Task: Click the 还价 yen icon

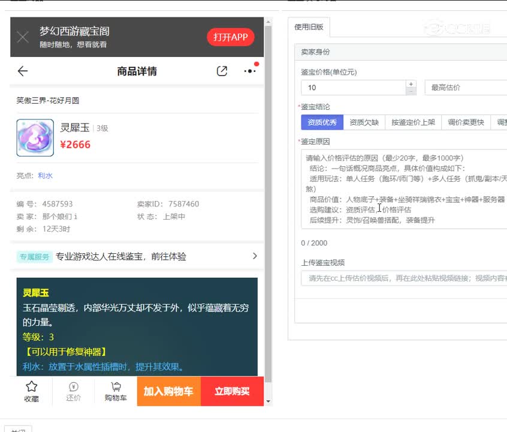Action: [x=73, y=386]
